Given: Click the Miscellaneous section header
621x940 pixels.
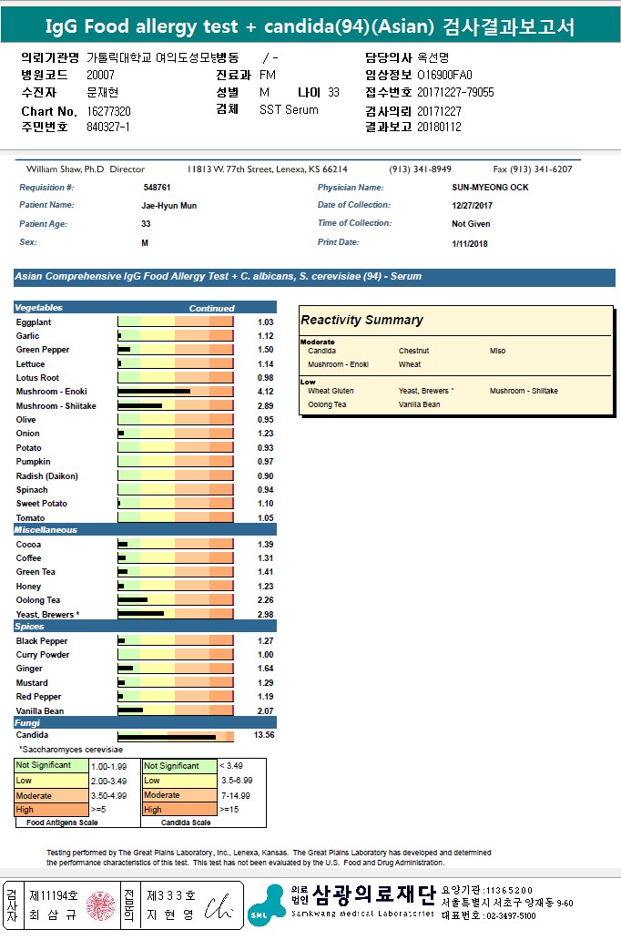Looking at the screenshot, I should point(145,530).
